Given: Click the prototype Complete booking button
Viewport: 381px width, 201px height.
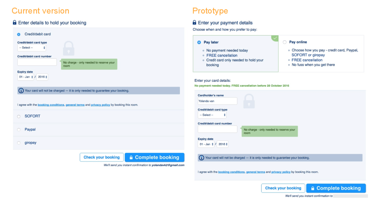Looking at the screenshot, I should coord(336,188).
